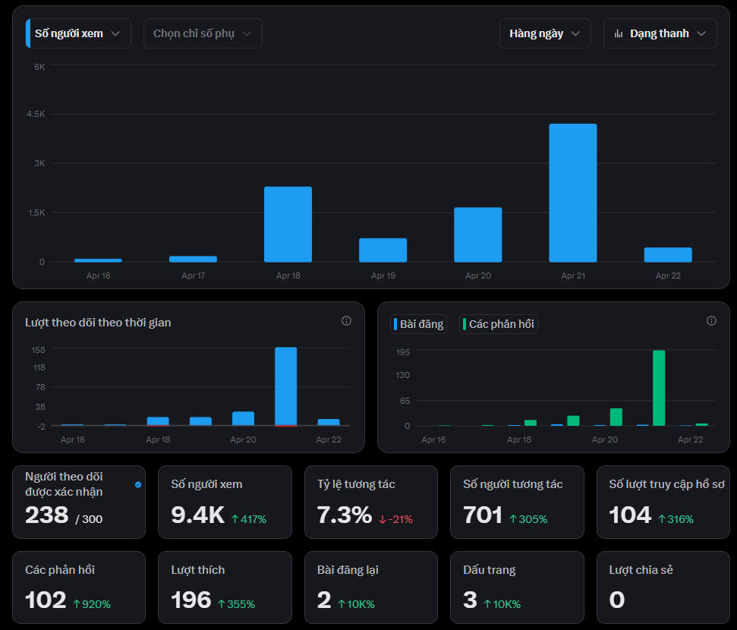
Task: Click tallest green replies bar
Action: tap(659, 388)
